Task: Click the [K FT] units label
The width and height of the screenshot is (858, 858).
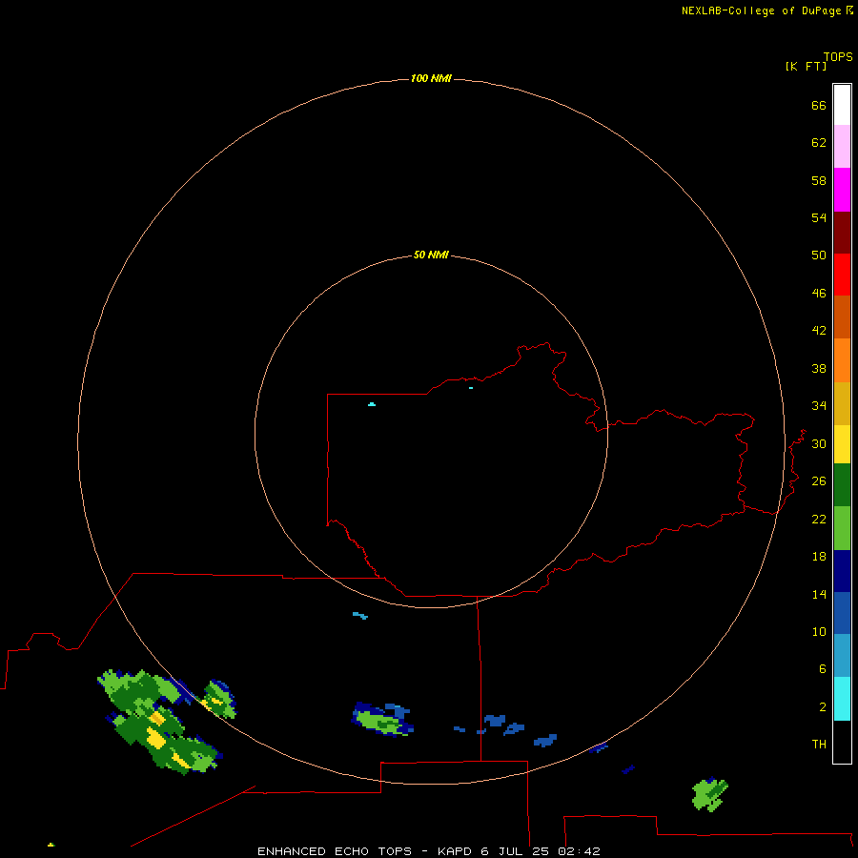Action: (x=806, y=66)
